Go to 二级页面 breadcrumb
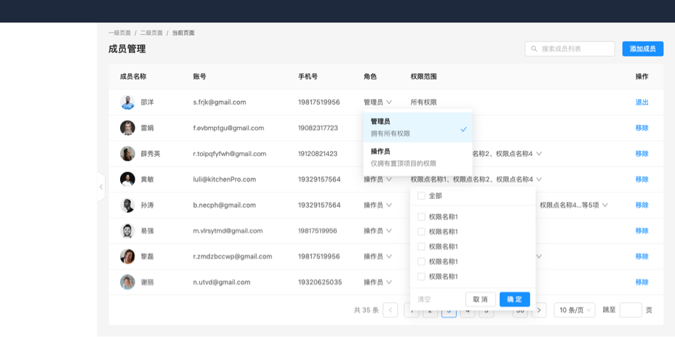 (x=151, y=33)
